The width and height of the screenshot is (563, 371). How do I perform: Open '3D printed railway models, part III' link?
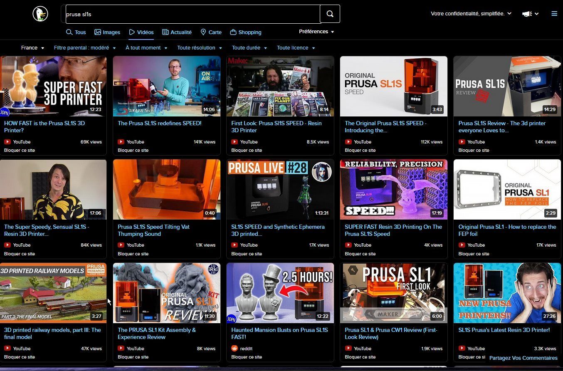click(x=52, y=334)
